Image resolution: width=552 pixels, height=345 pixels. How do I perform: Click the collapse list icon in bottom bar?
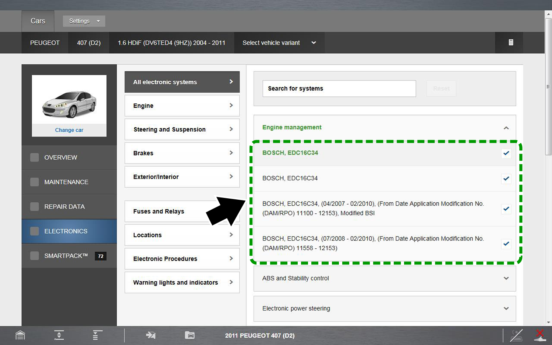(x=97, y=335)
